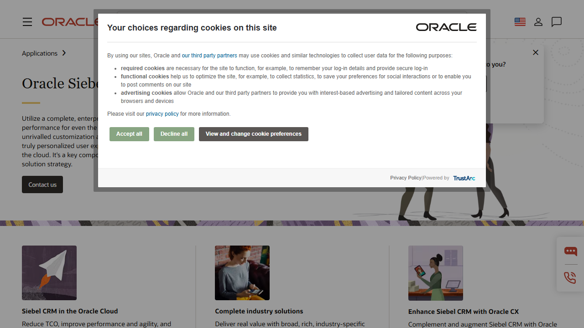Click 'Siebel CRM in the Oracle Cloud' heading

pos(70,311)
